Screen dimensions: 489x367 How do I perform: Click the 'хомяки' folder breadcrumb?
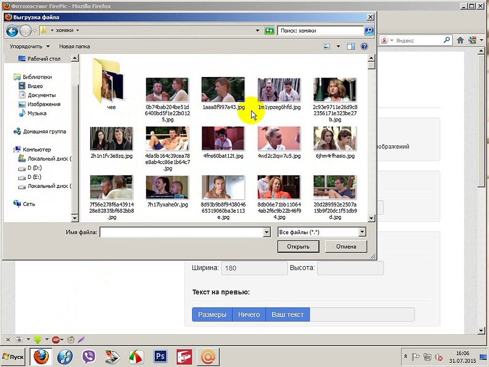(x=65, y=30)
